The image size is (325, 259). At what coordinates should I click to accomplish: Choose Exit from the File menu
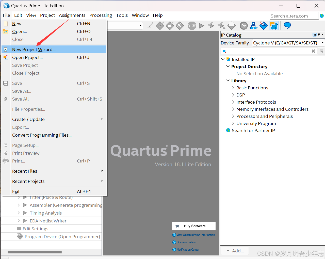point(54,191)
